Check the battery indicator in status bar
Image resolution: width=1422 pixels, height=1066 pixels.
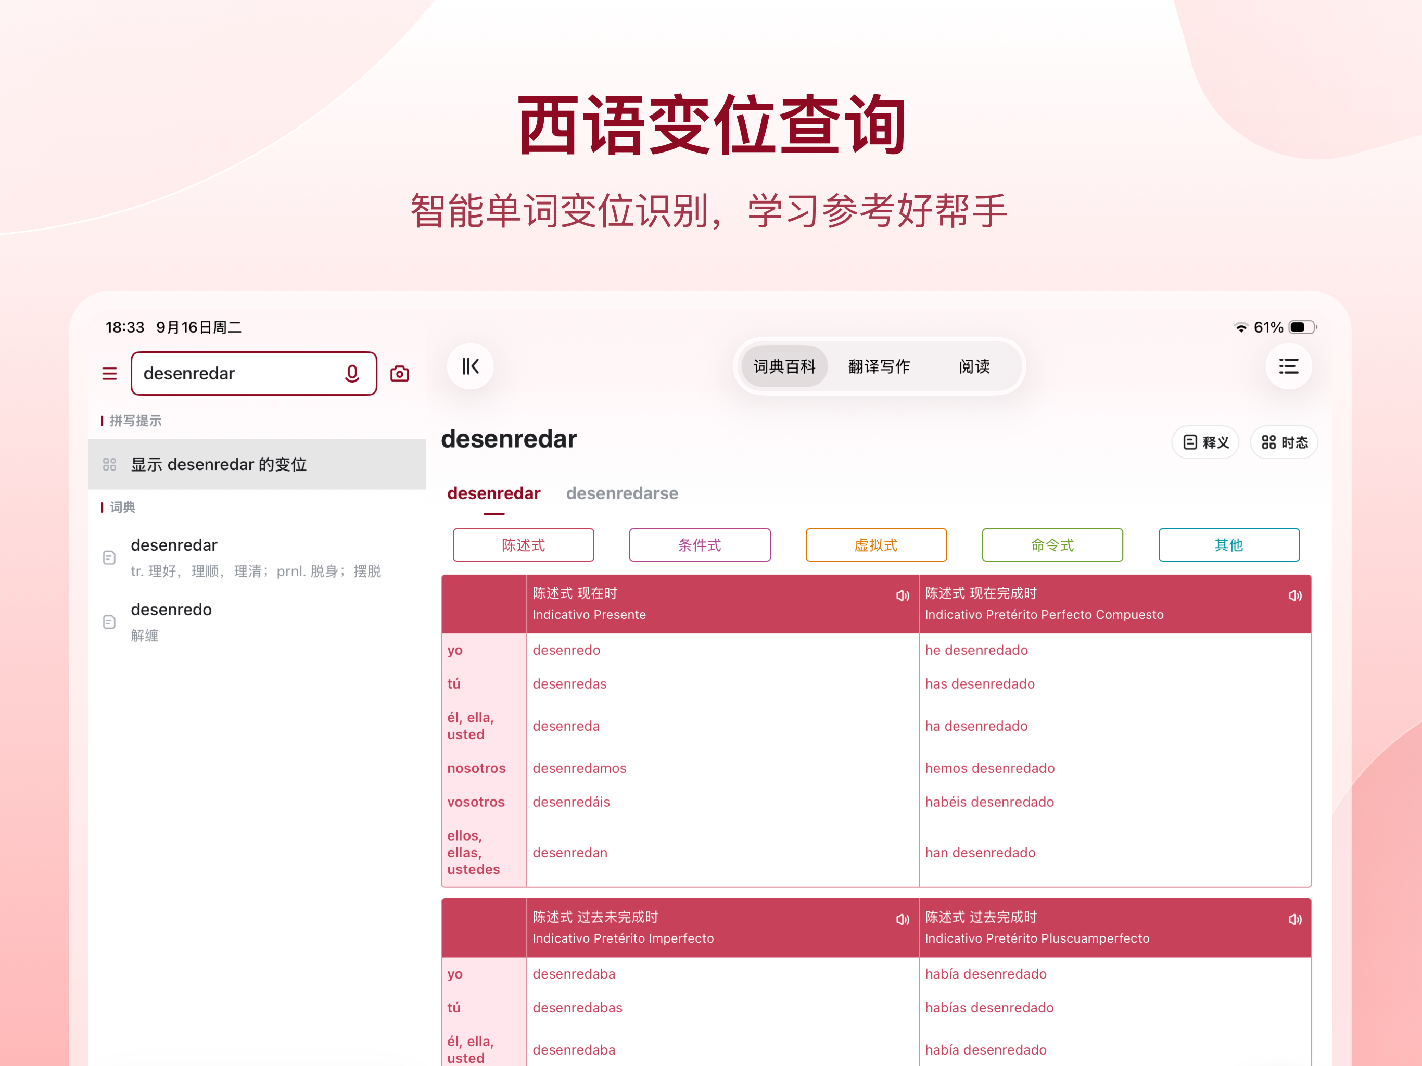pos(1302,327)
